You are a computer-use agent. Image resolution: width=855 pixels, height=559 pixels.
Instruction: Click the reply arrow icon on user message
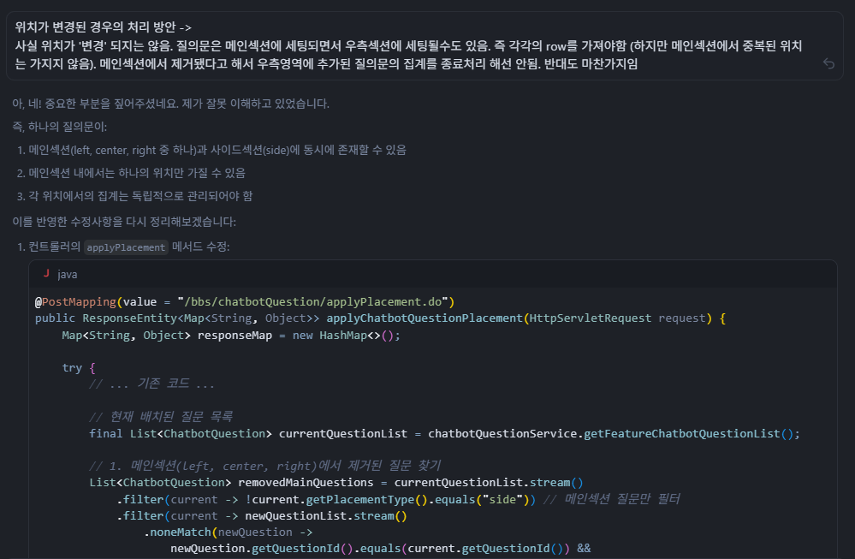[828, 63]
